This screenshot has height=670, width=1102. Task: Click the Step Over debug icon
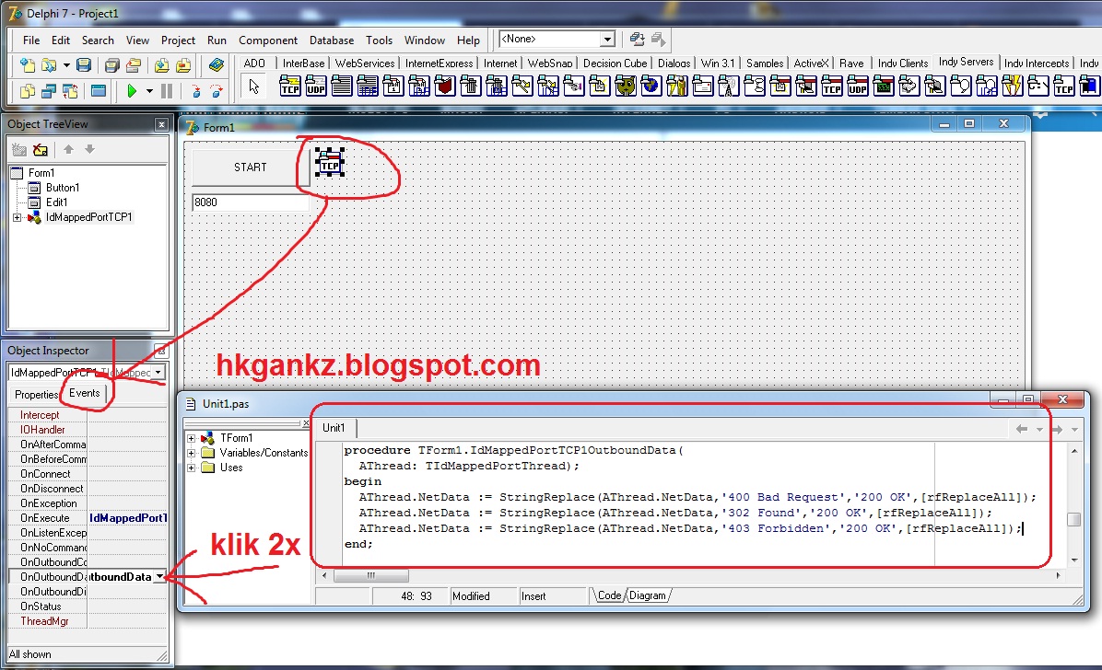(217, 90)
